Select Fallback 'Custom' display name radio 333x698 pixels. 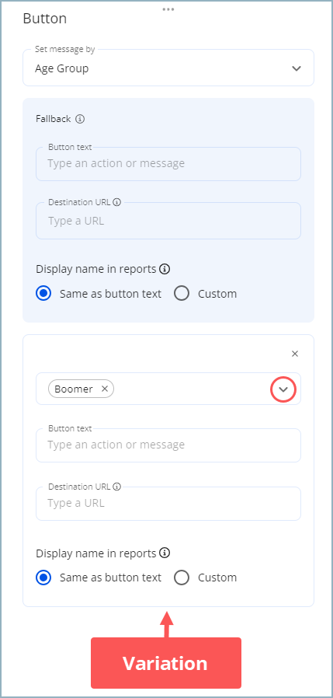182,294
